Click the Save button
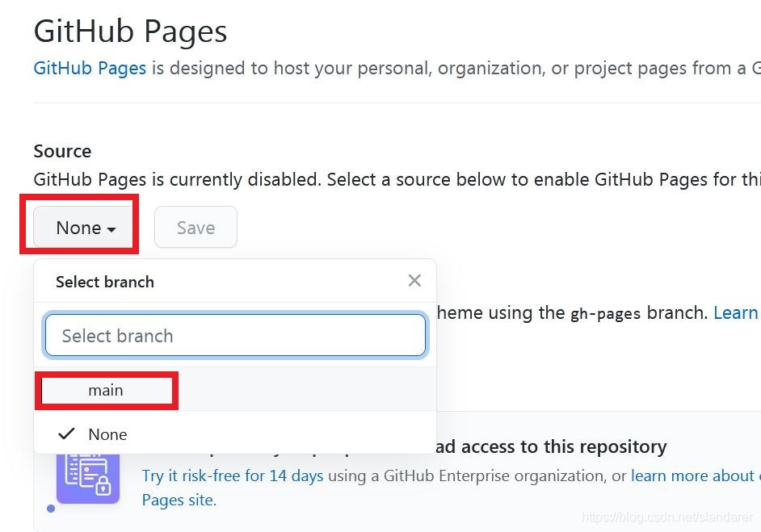This screenshot has height=532, width=761. 196,227
